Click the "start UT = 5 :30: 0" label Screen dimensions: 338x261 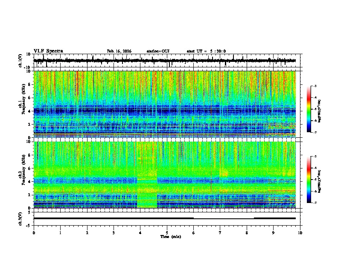206,51
